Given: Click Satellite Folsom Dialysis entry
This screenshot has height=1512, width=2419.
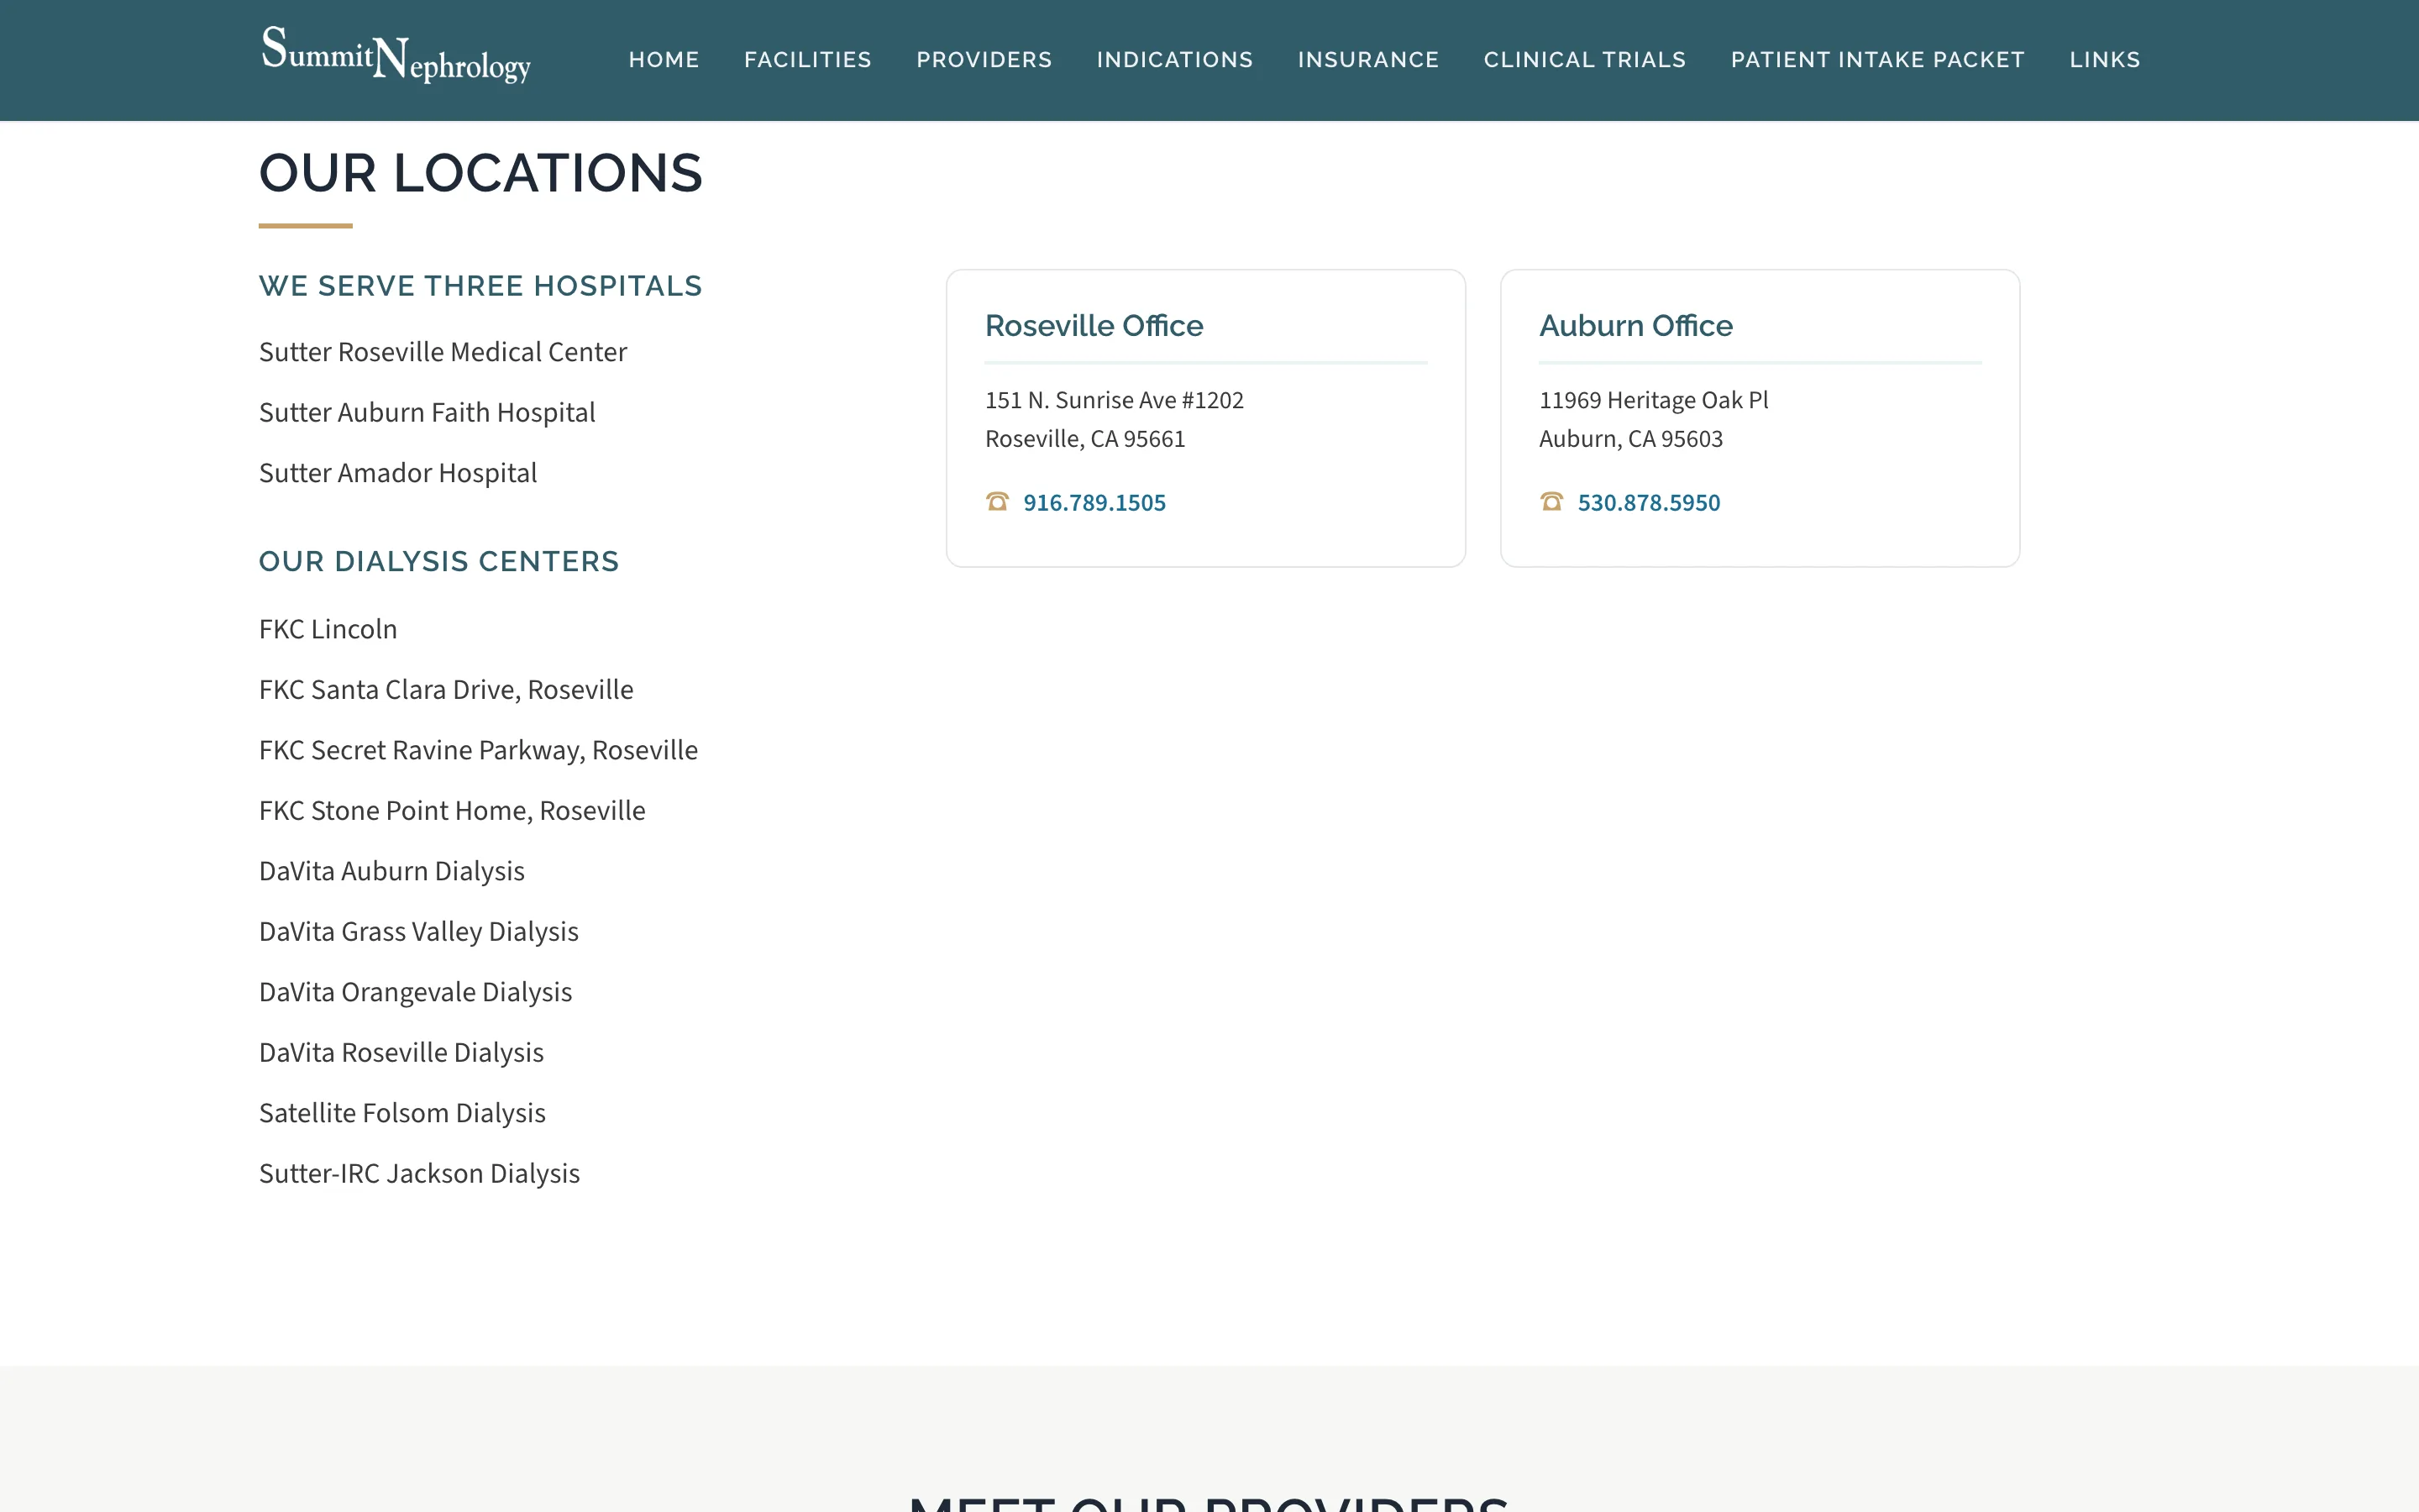Looking at the screenshot, I should click(401, 1113).
